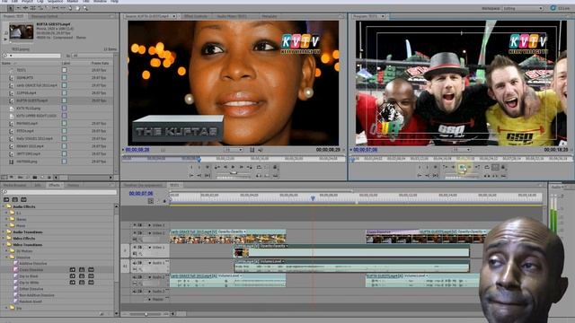Screen dimensions: 575x323
Task: Expand the Video Effects folder
Action: tap(4, 238)
